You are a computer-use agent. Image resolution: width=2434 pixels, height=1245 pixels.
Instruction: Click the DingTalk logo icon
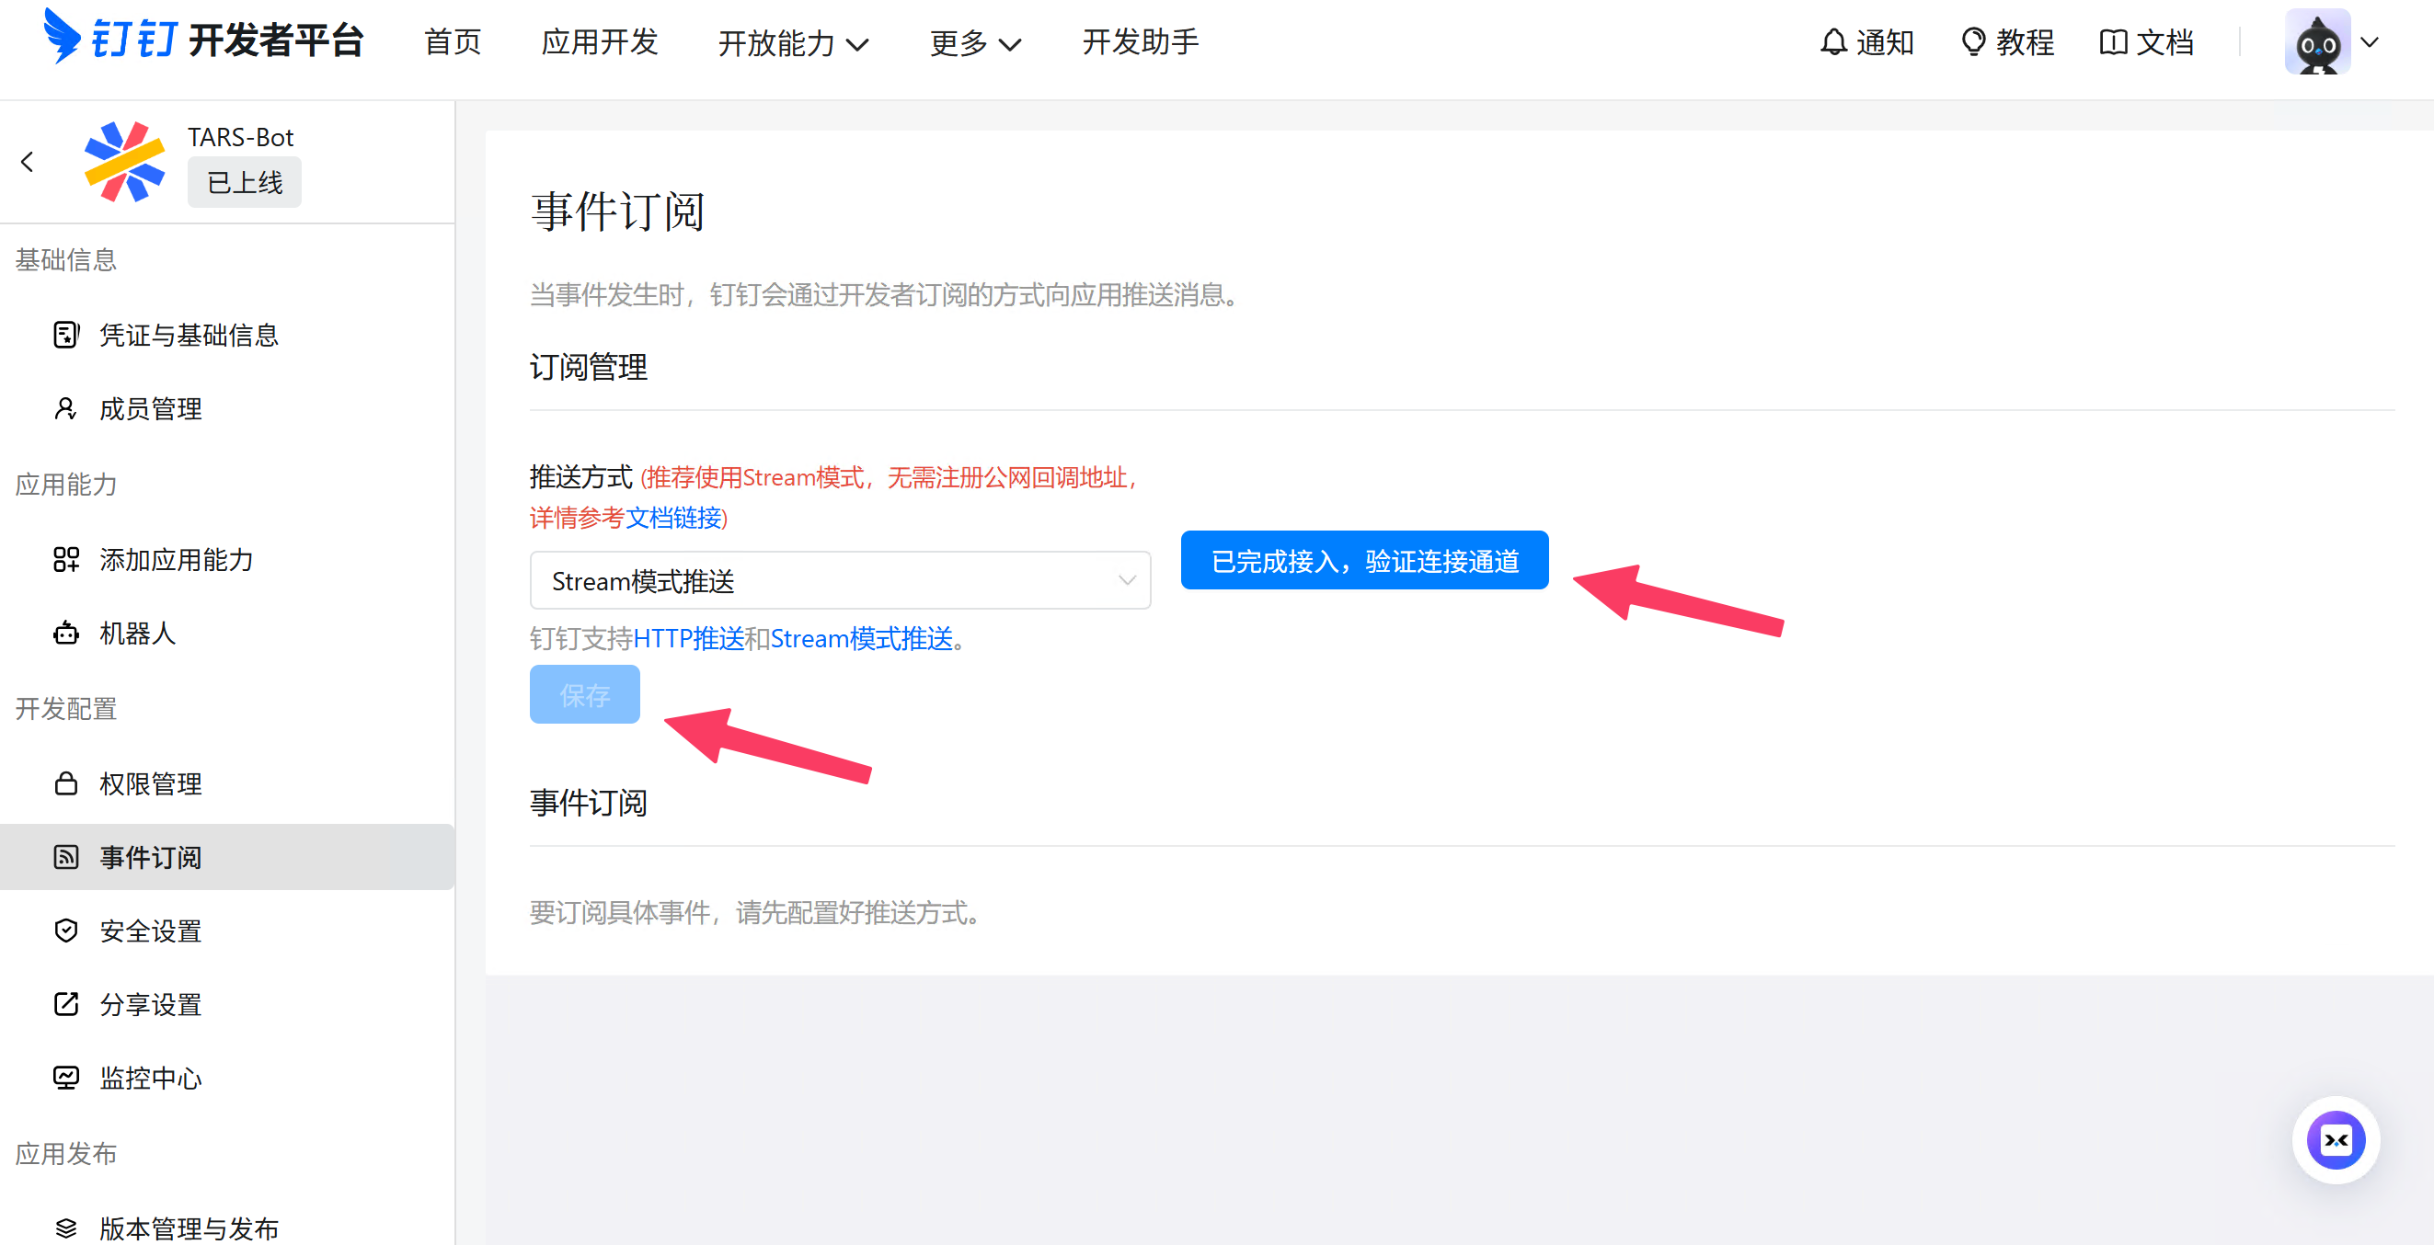(x=62, y=38)
